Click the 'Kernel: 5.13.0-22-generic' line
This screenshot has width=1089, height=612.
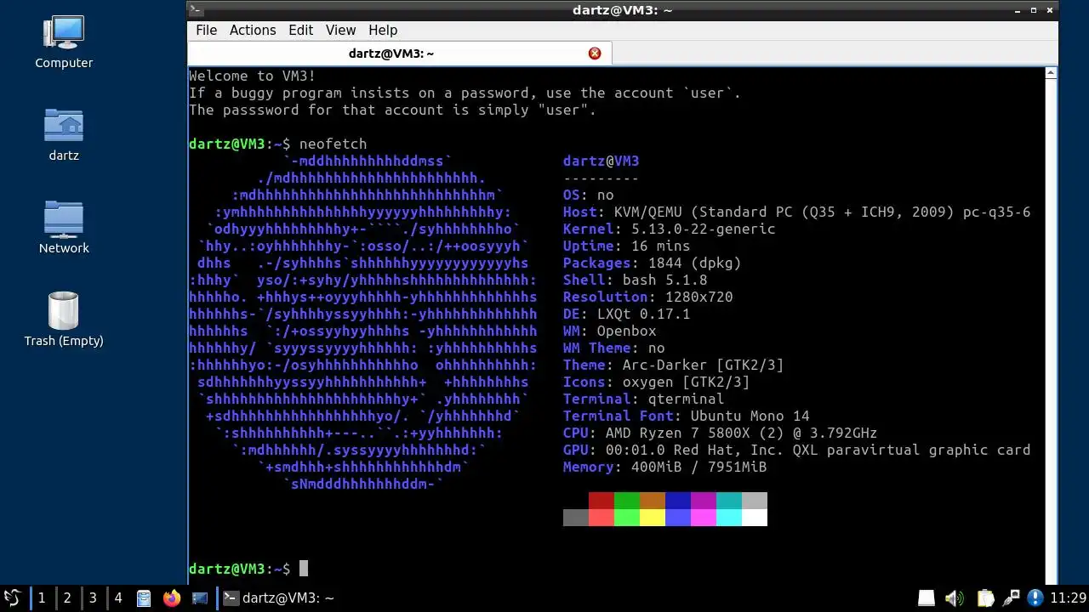tap(670, 229)
